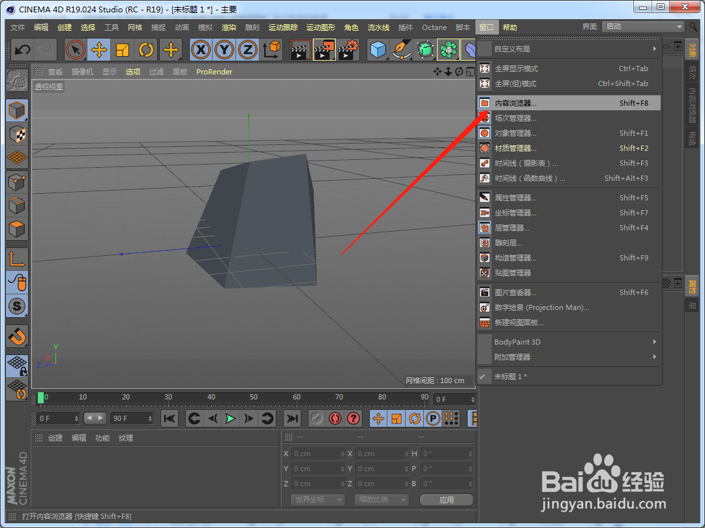
Task: Click frame 50 on the timeline ruler
Action: (x=253, y=397)
